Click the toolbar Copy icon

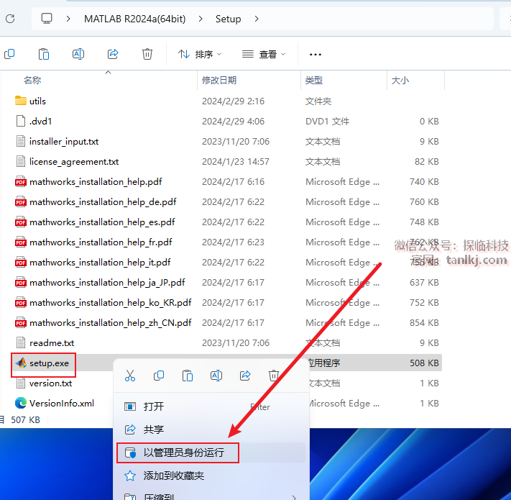(x=9, y=54)
